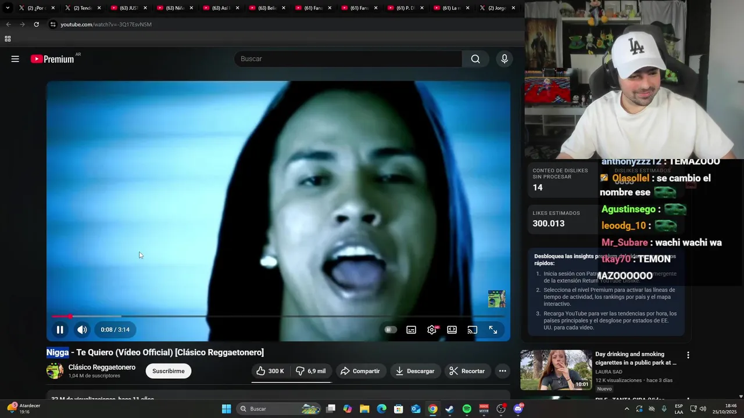Switch to the '(63) Belic' YouTube tab
Image resolution: width=744 pixels, height=418 pixels.
[267, 8]
